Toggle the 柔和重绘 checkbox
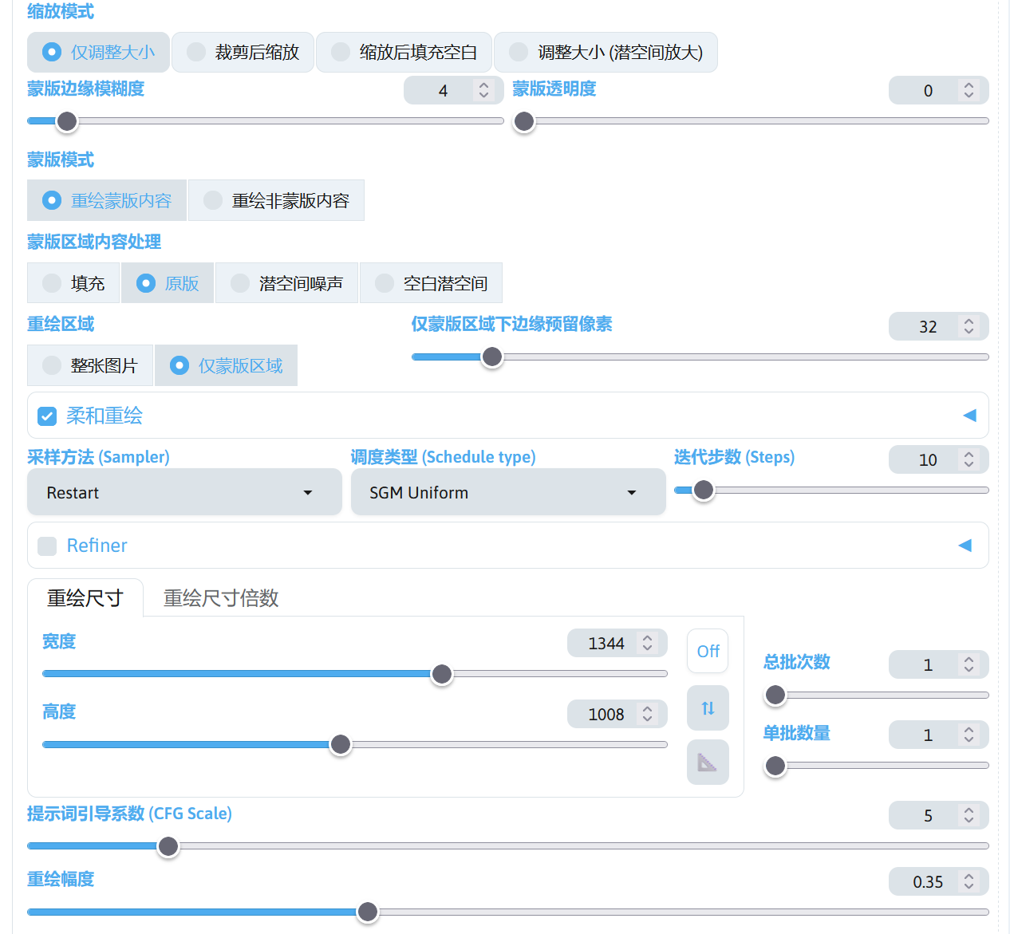Screen dimensions: 1010x934 click(48, 416)
